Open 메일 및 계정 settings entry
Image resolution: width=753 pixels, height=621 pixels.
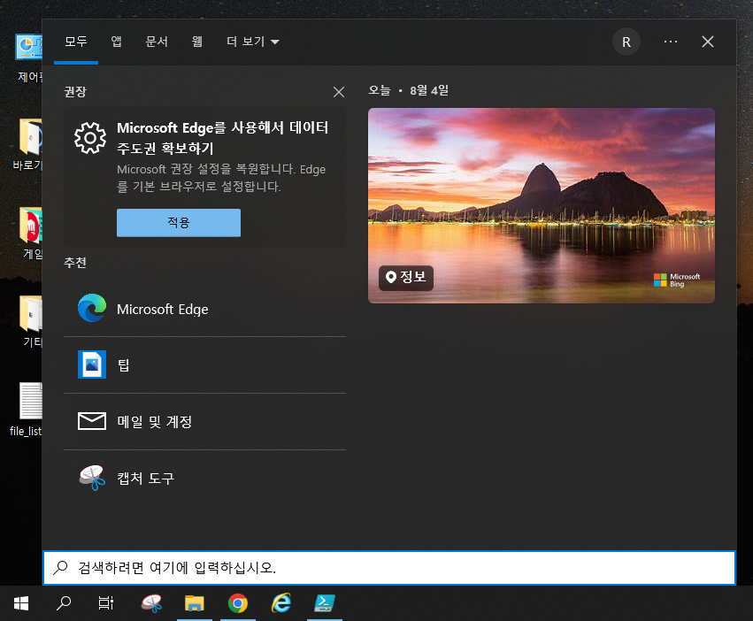[x=204, y=422]
